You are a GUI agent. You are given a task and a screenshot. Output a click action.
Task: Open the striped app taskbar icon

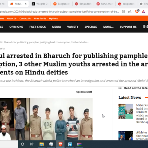79,144
